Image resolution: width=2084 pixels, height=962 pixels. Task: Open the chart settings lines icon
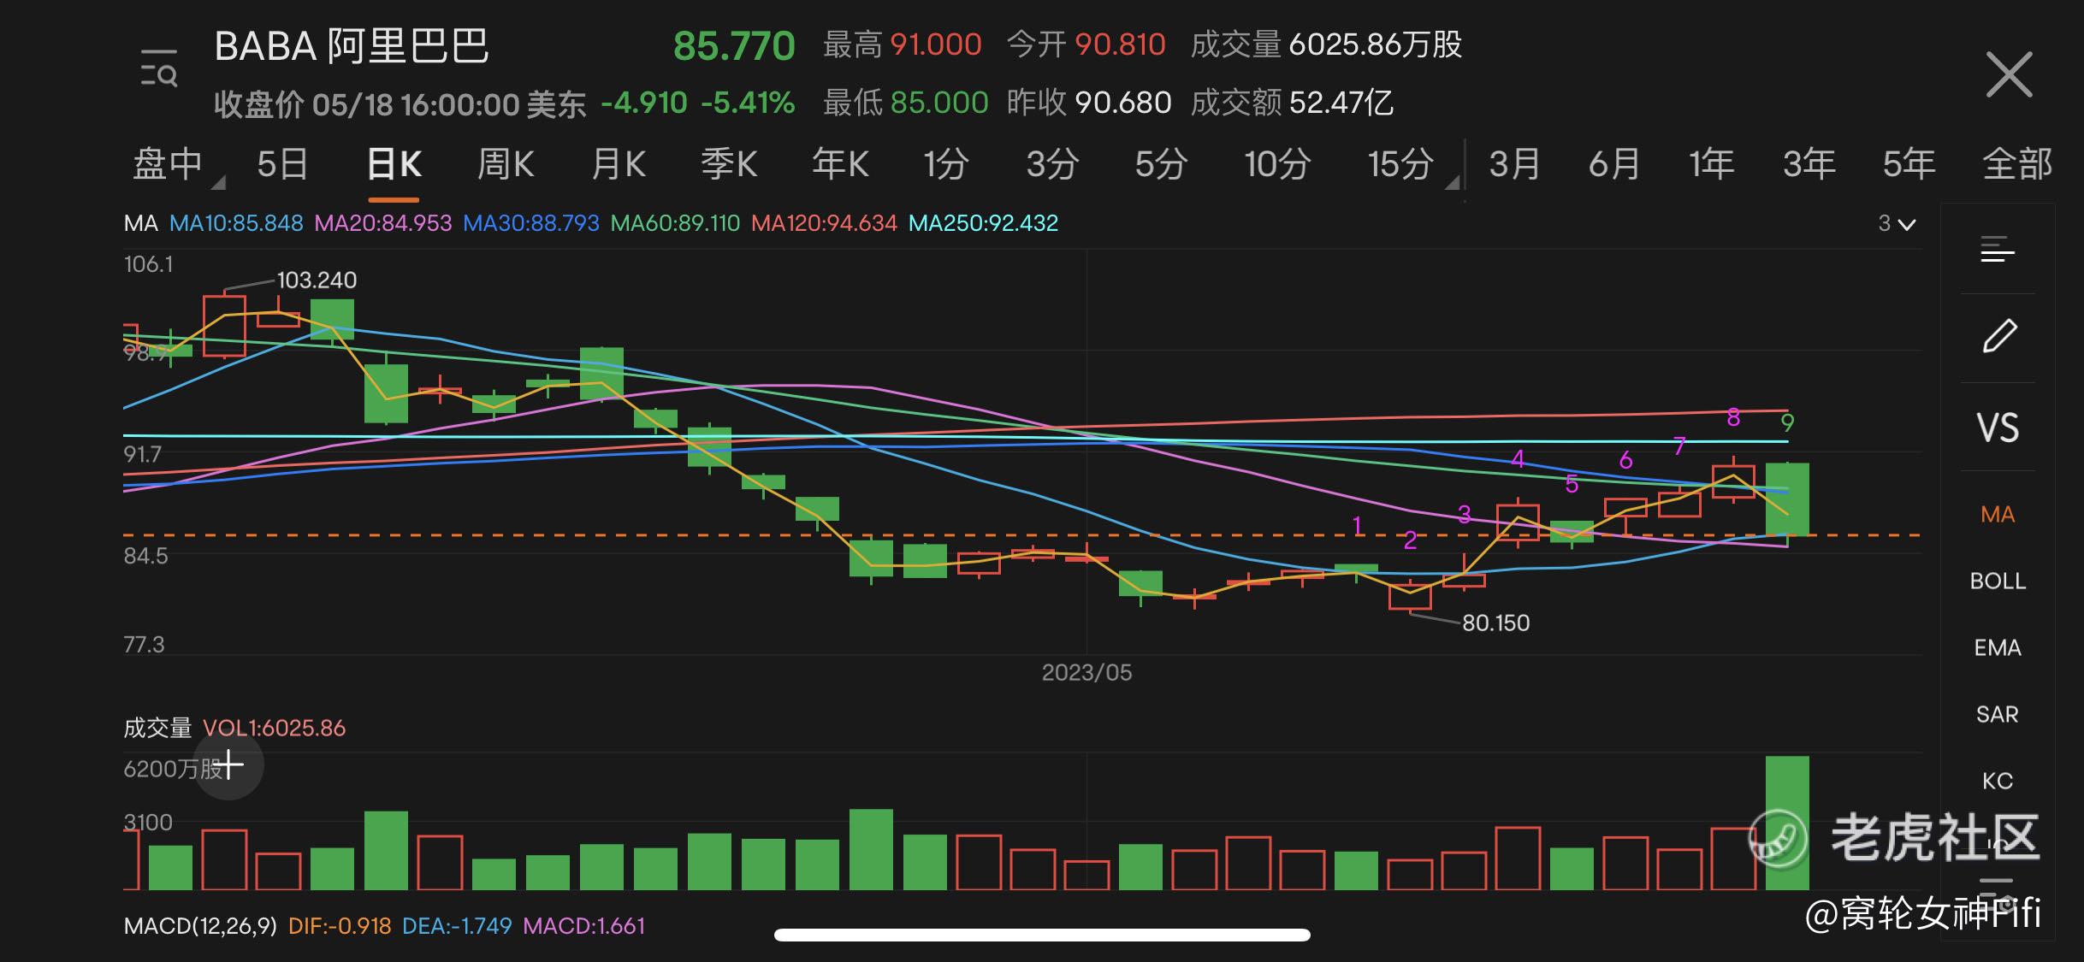pyautogui.click(x=1998, y=251)
